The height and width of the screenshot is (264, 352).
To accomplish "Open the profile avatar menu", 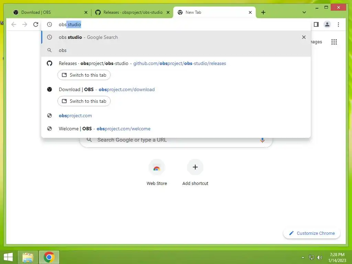I will pyautogui.click(x=327, y=24).
